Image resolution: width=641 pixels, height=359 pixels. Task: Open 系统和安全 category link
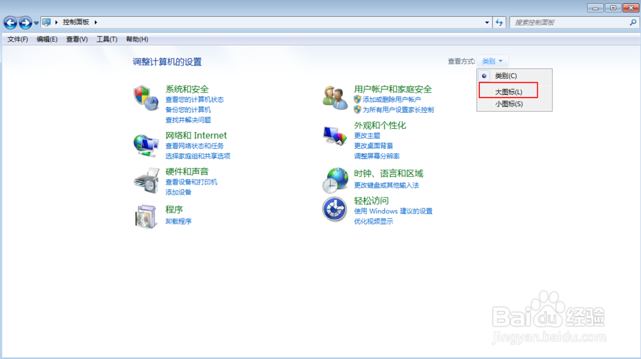pos(187,89)
